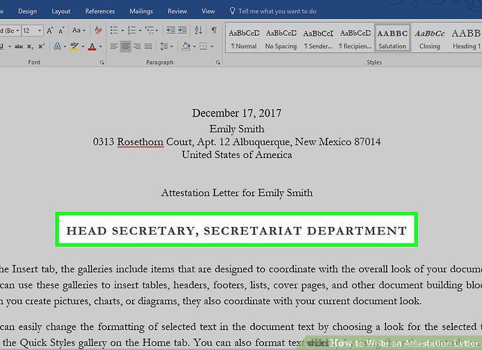This screenshot has height=350, width=482.
Task: Increase the paragraph indent
Action: click(182, 30)
